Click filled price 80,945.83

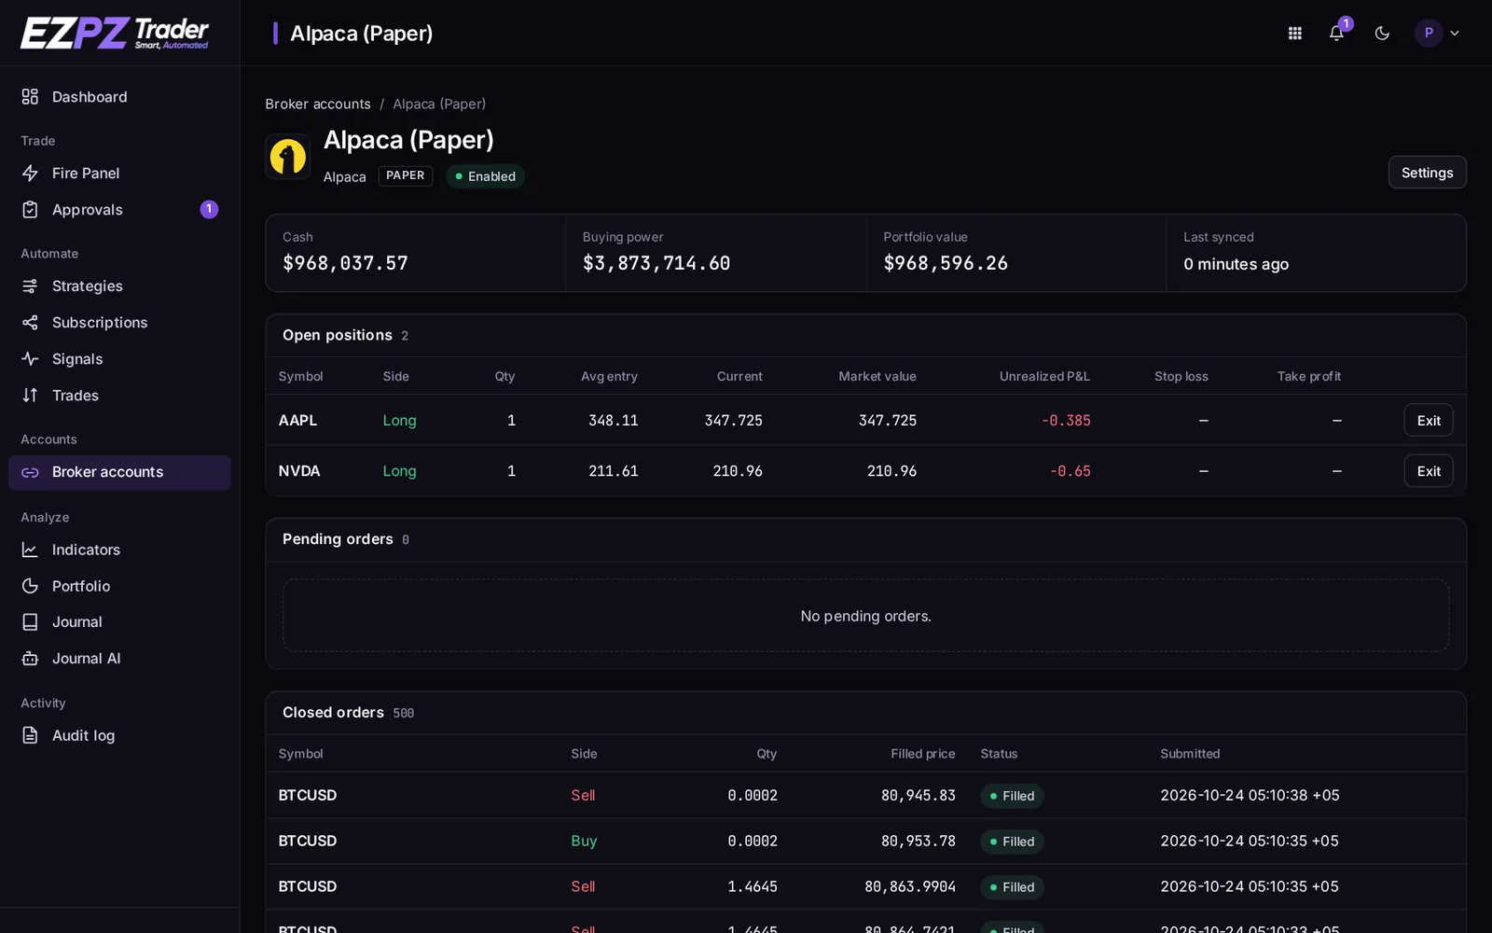tap(919, 795)
